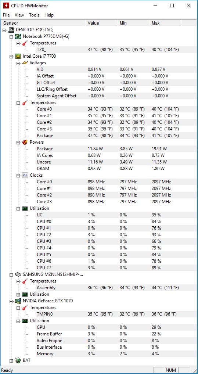The width and height of the screenshot is (198, 374).
Task: Collapse the CPU Clocks section
Action: click(x=18, y=175)
